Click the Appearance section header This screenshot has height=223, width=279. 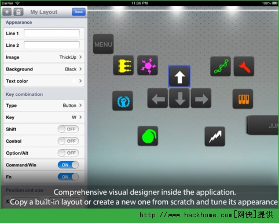19,23
